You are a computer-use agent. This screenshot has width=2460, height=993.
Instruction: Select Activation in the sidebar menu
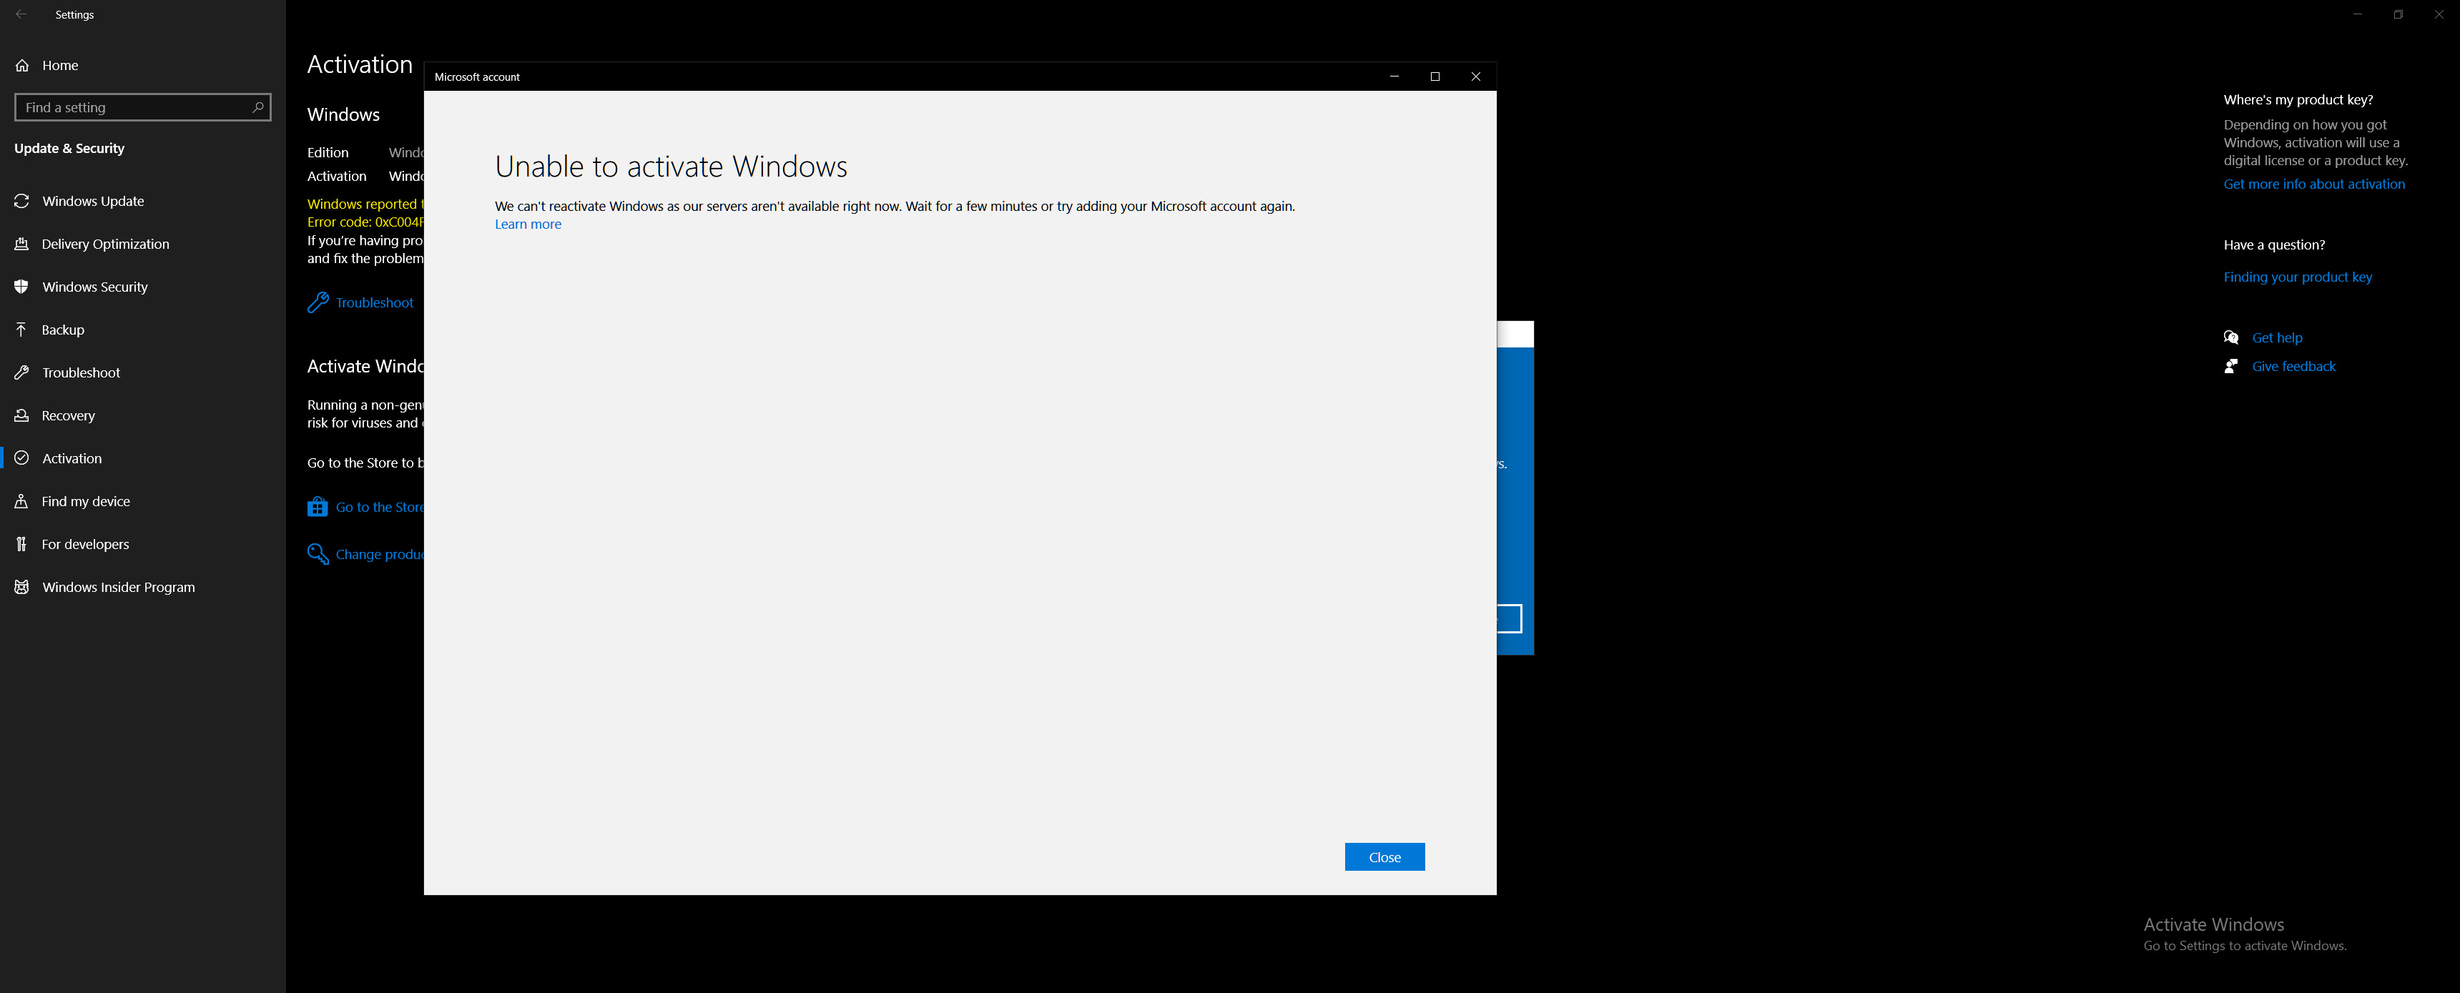[x=72, y=459]
